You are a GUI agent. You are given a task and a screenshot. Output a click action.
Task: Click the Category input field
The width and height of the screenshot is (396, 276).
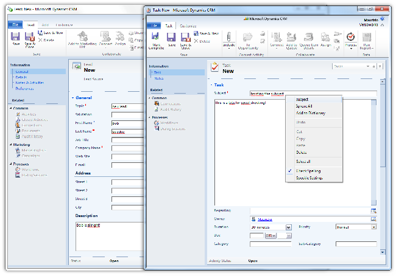[269, 244]
